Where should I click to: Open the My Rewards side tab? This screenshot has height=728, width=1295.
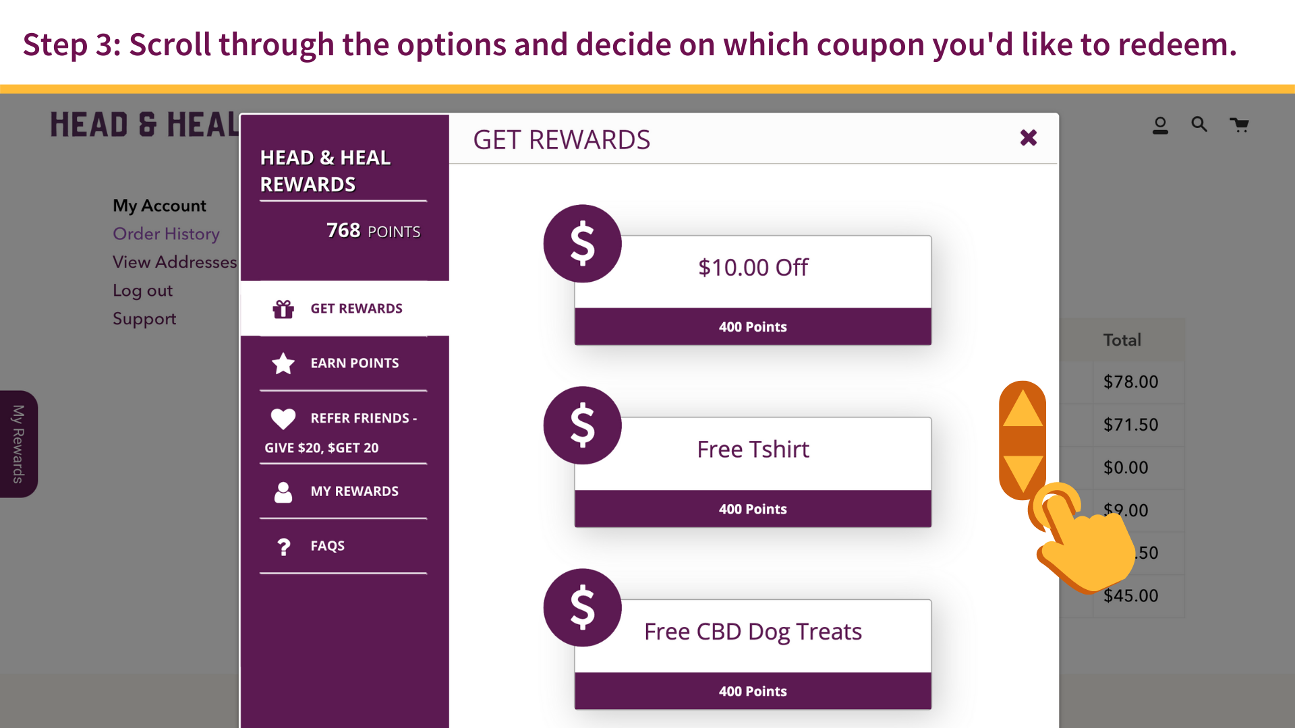click(x=18, y=444)
